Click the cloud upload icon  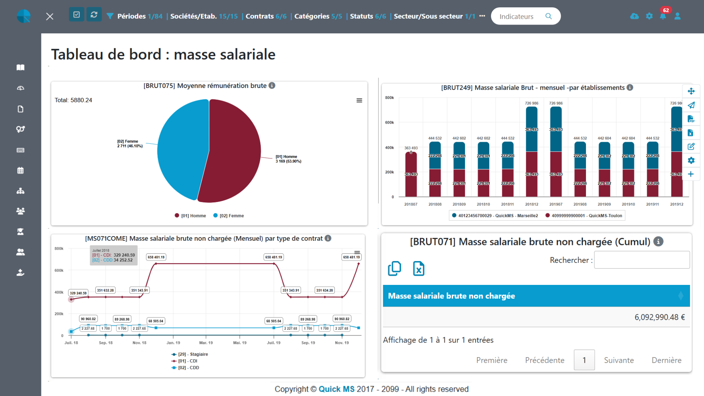click(634, 16)
